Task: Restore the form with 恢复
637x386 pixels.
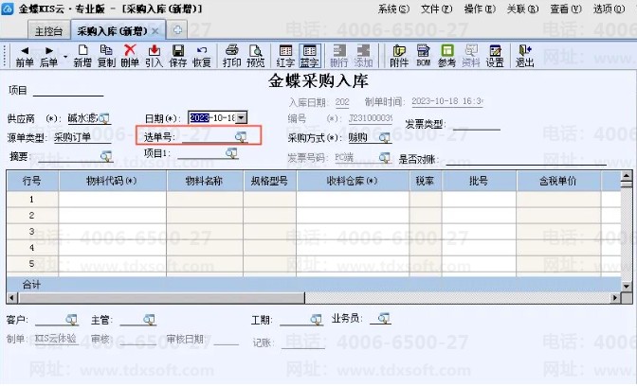Action: (x=202, y=56)
